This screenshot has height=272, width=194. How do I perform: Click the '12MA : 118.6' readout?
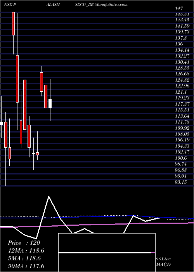click(x=26, y=251)
